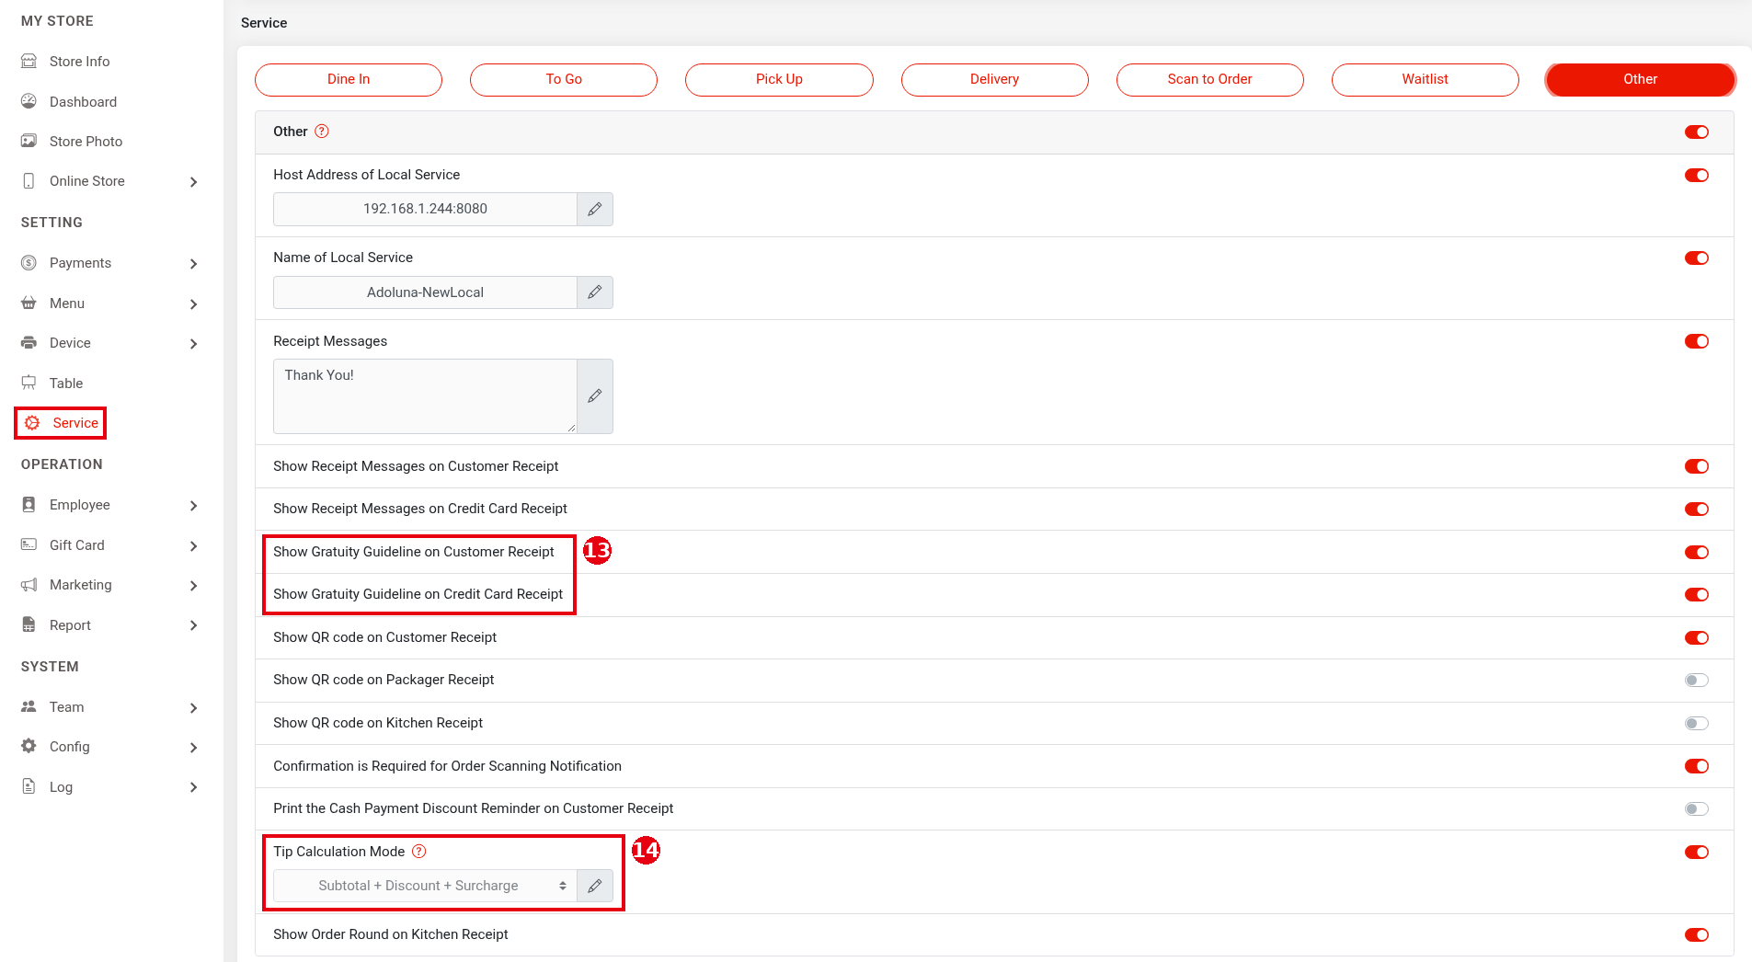Click the Payments dollar icon
1752x962 pixels.
(29, 263)
